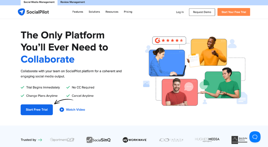The height and width of the screenshot is (147, 268).
Task: Switch to Social Media Management tab
Action: tap(39, 2)
